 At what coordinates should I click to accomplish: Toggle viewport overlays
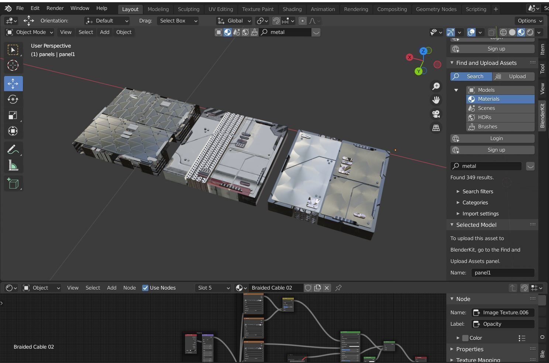pos(471,32)
